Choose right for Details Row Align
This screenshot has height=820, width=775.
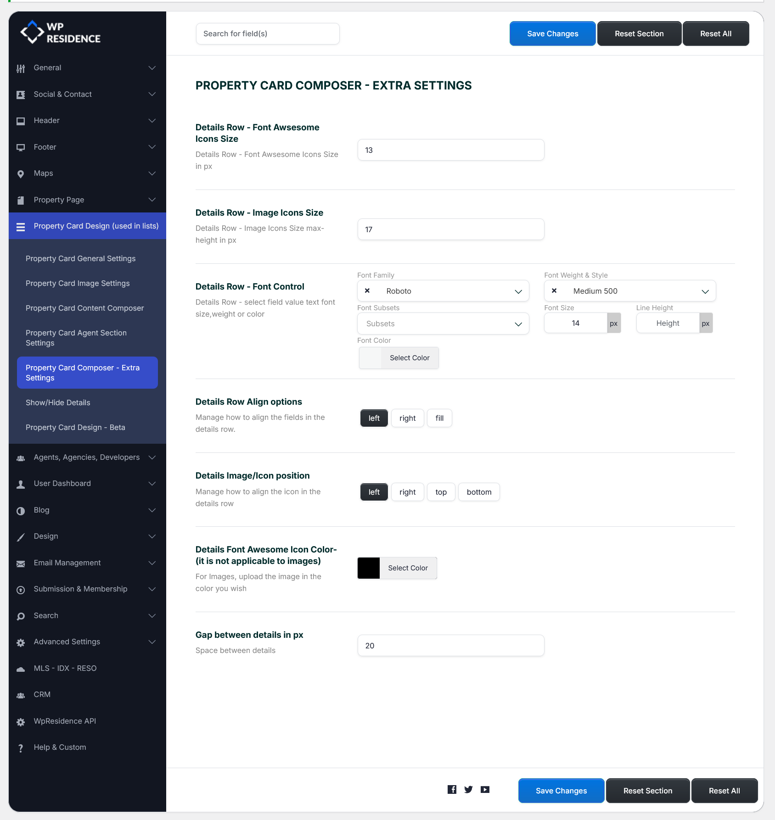tap(407, 418)
